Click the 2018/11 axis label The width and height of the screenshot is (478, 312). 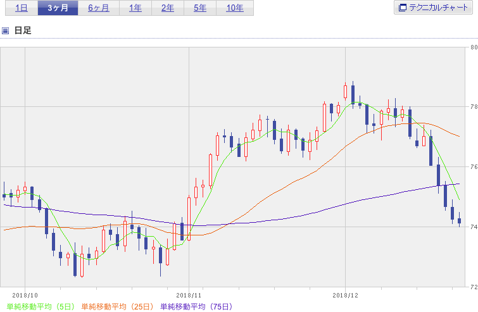[x=189, y=296]
